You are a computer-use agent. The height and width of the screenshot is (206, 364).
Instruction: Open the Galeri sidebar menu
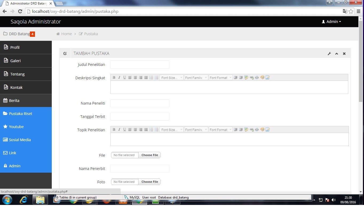26,61
